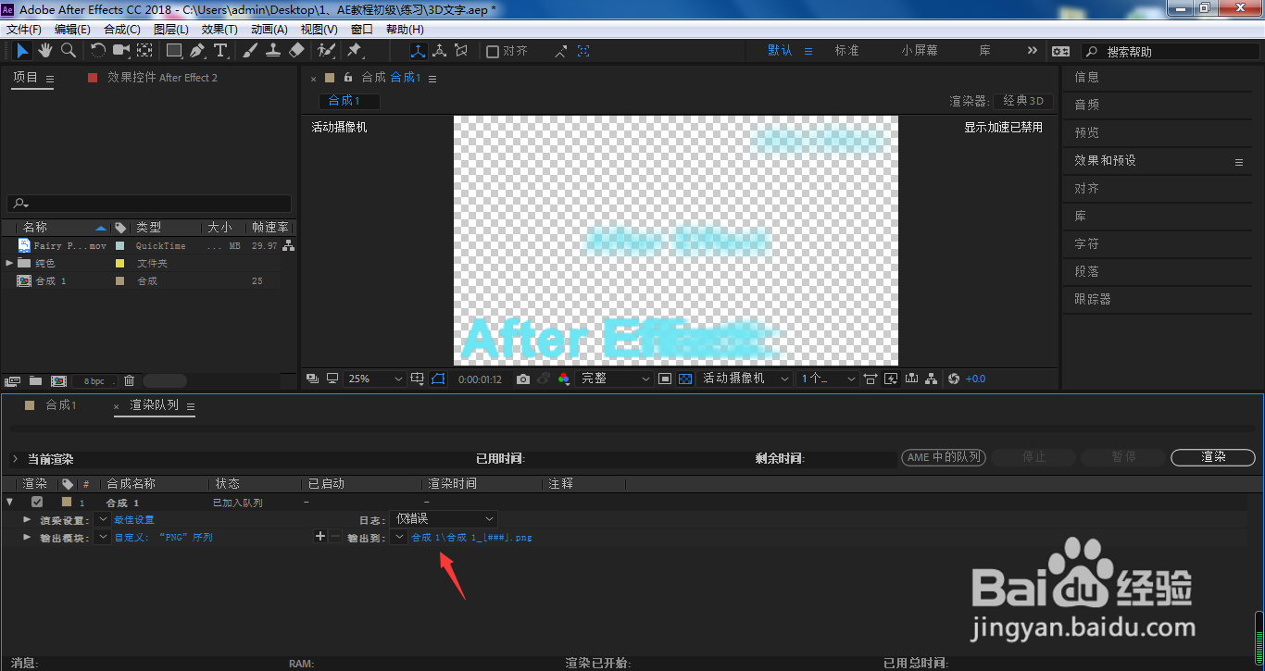Viewport: 1265px width, 671px height.
Task: Open the 合成(C) menu
Action: pos(122,29)
